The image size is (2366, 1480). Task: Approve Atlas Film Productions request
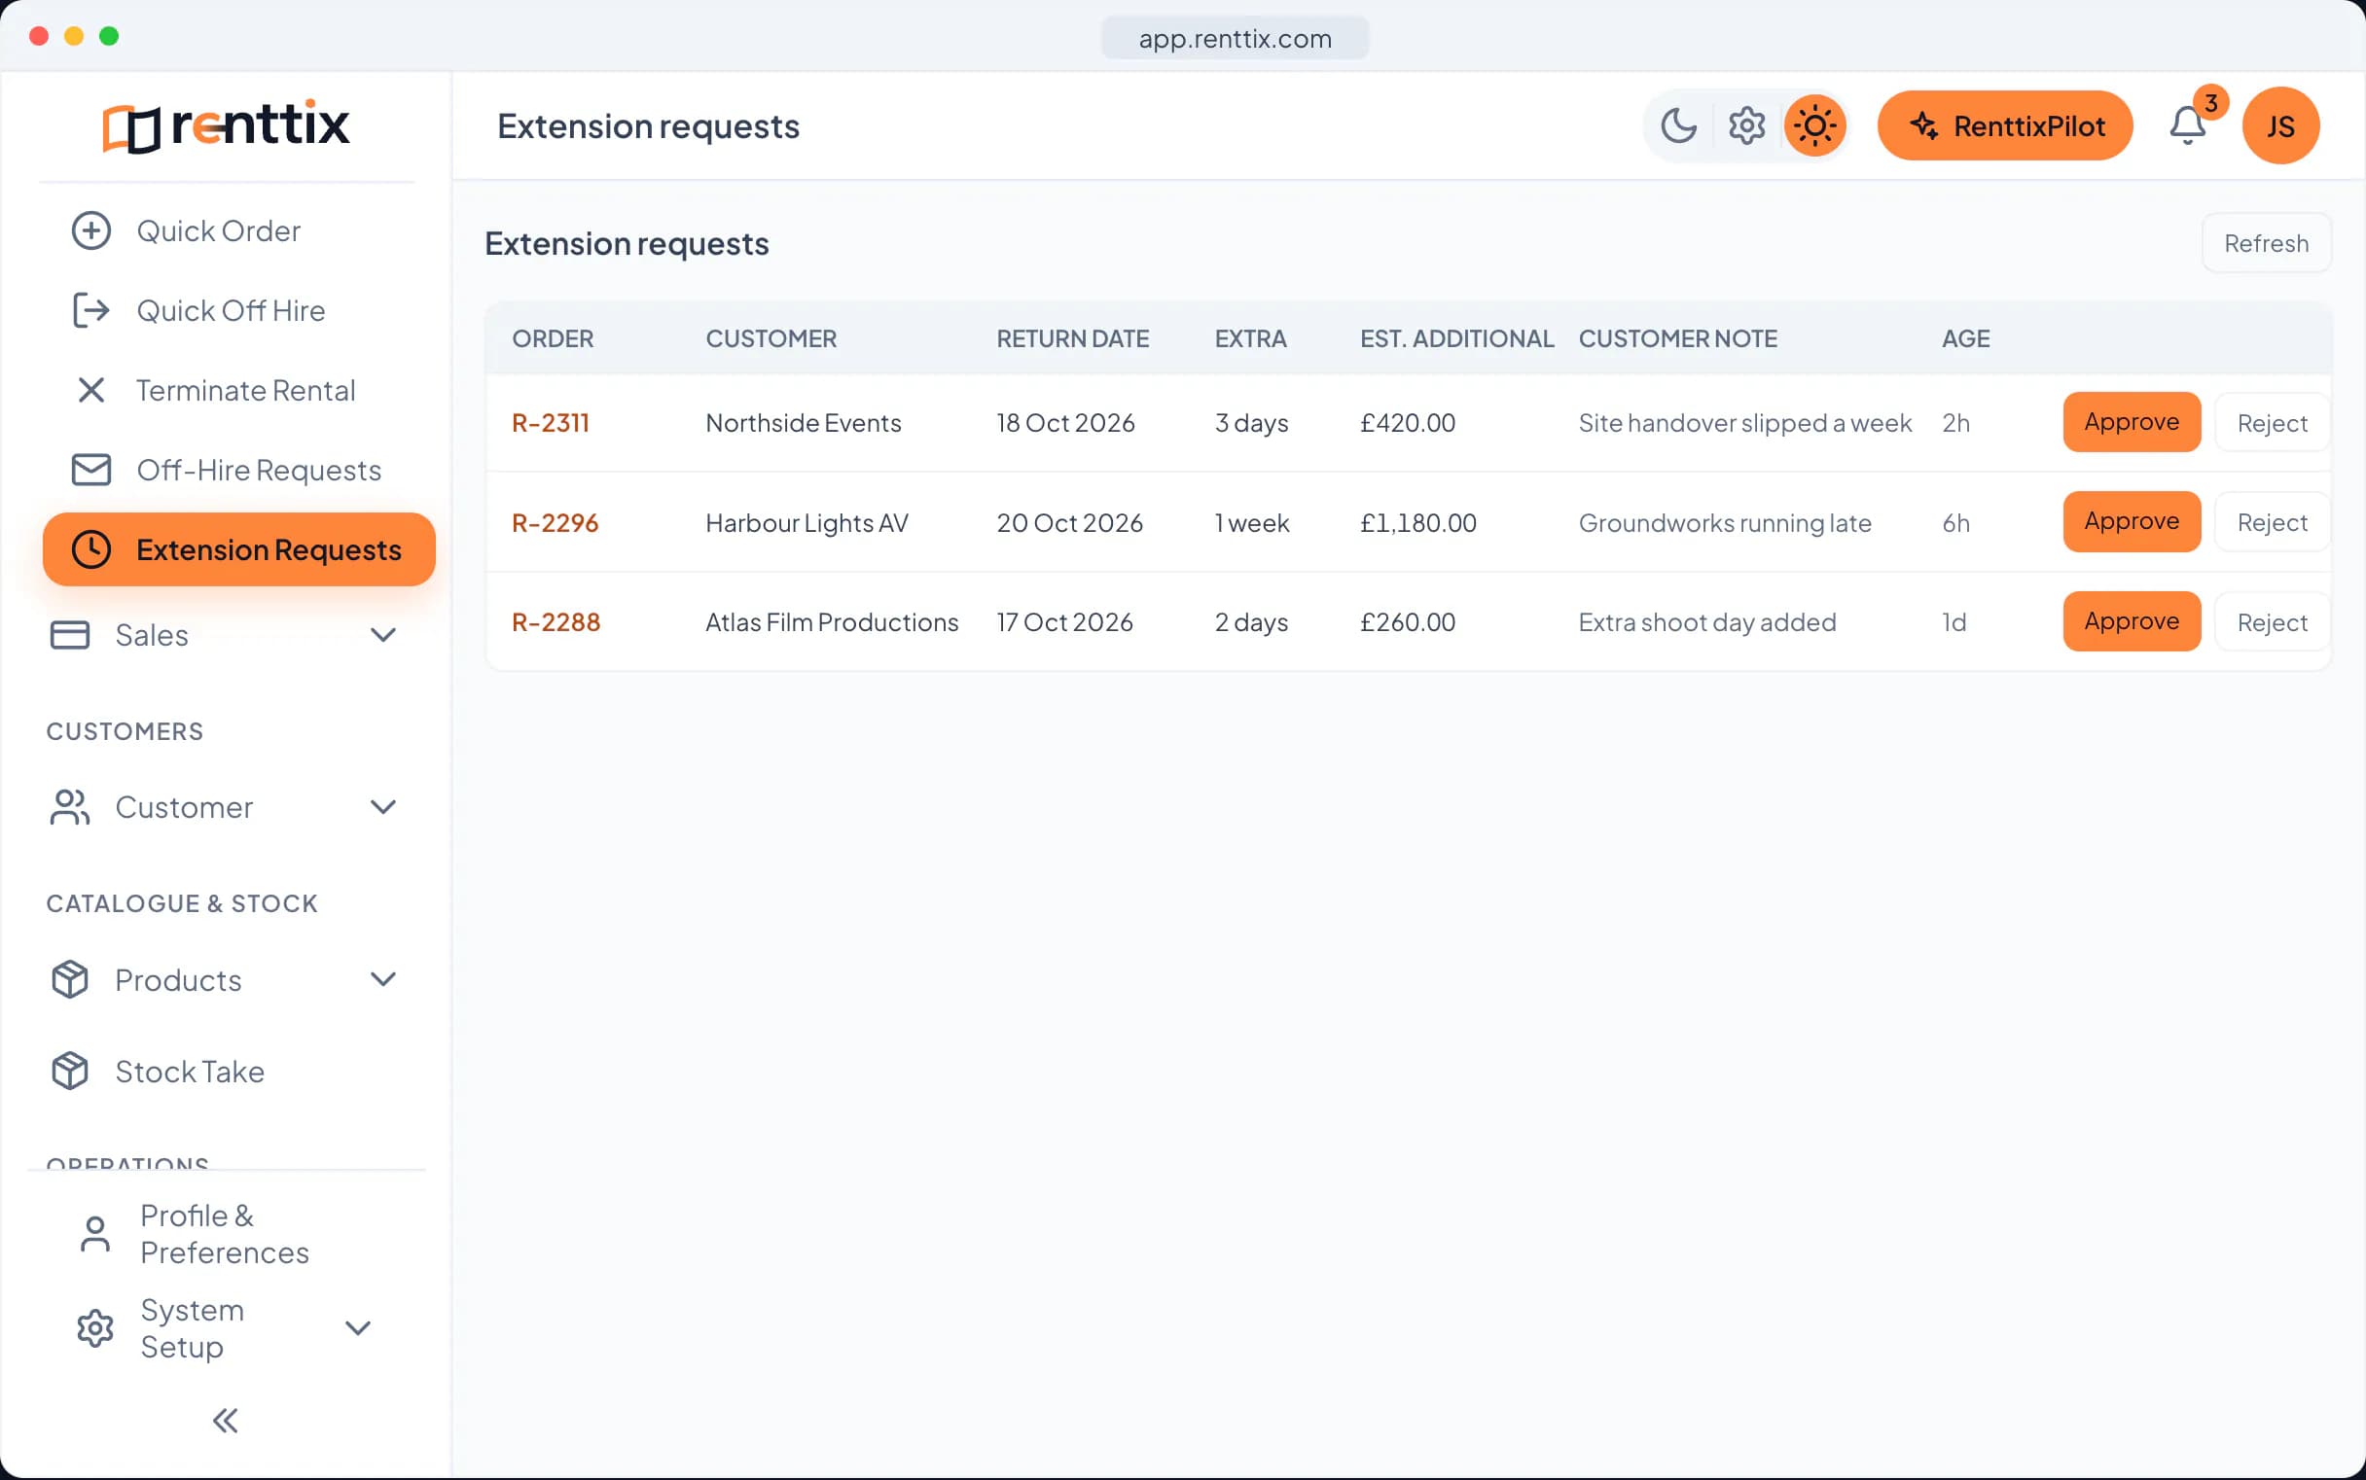2131,621
